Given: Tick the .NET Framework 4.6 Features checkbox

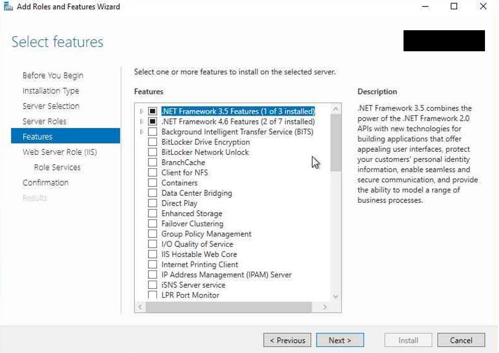Looking at the screenshot, I should (153, 121).
